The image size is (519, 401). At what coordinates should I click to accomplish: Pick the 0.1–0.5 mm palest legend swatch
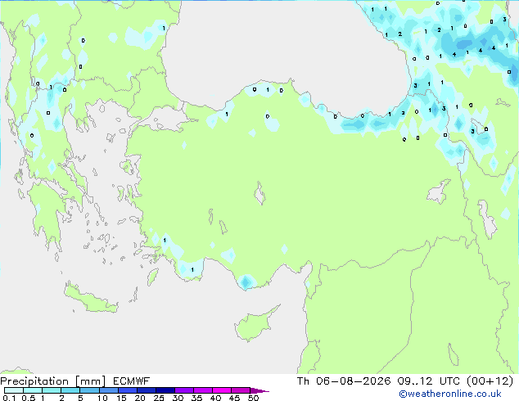pyautogui.click(x=14, y=390)
